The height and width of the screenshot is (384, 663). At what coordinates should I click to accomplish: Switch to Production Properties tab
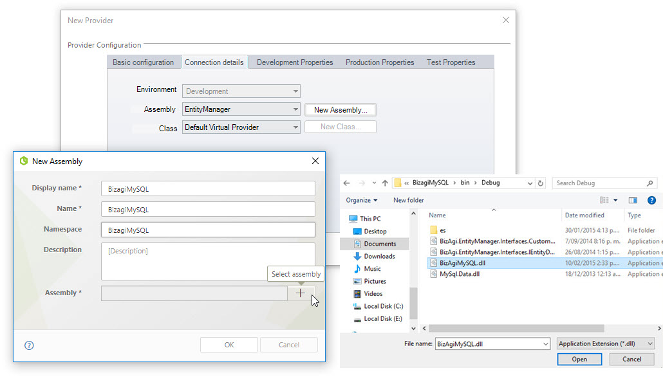point(380,62)
